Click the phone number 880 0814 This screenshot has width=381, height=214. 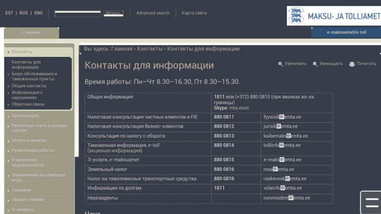(224, 145)
